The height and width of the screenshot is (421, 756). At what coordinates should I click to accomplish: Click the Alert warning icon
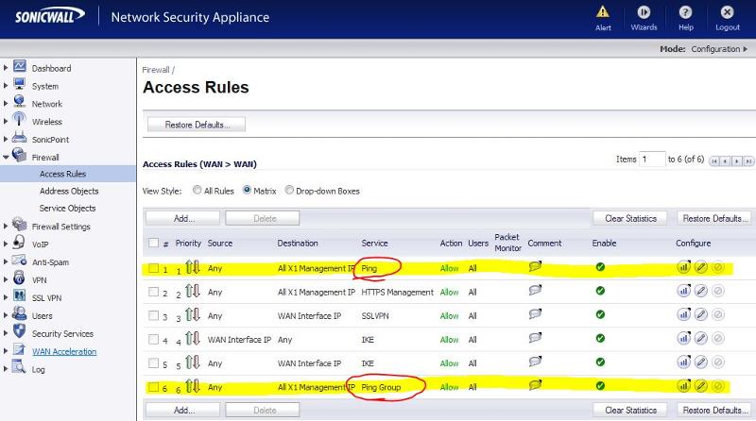pyautogui.click(x=603, y=11)
